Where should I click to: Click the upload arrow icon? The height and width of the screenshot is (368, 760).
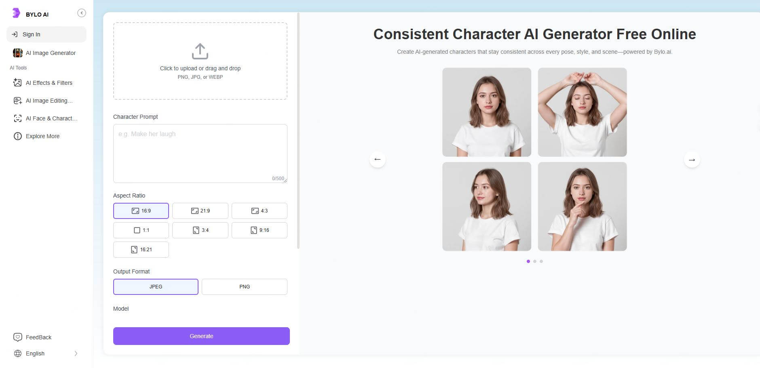200,51
